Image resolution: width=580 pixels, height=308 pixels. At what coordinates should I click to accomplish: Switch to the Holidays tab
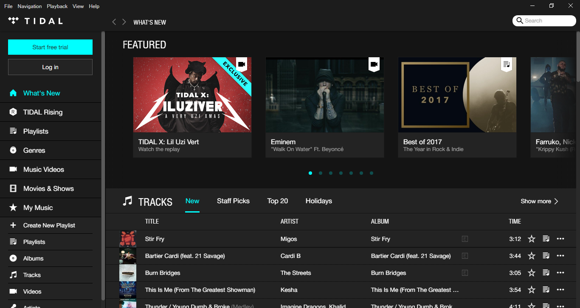319,201
